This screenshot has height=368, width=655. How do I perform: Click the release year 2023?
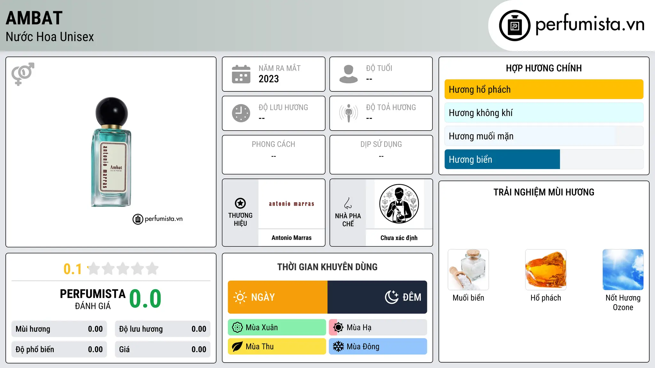coord(269,79)
